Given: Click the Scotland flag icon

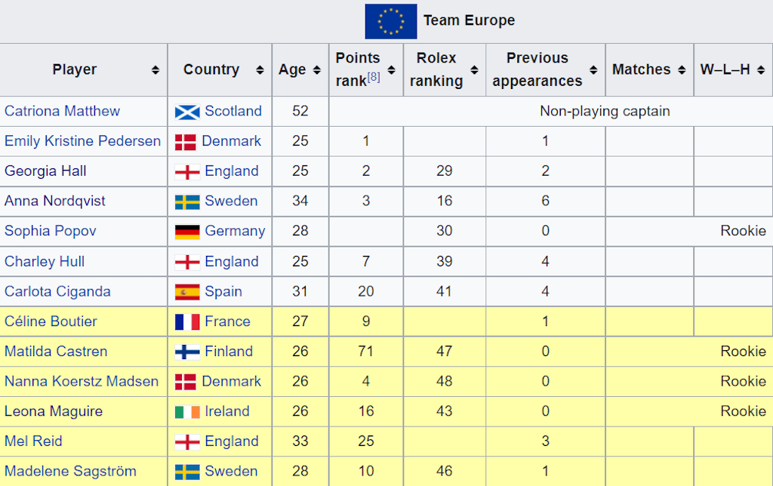Looking at the screenshot, I should [x=187, y=112].
